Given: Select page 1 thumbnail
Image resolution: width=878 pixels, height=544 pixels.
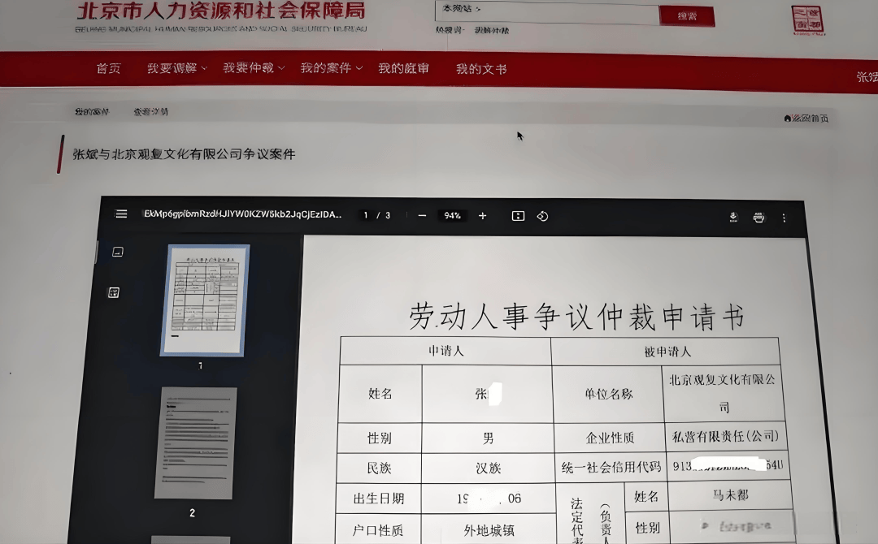Looking at the screenshot, I should 205,300.
